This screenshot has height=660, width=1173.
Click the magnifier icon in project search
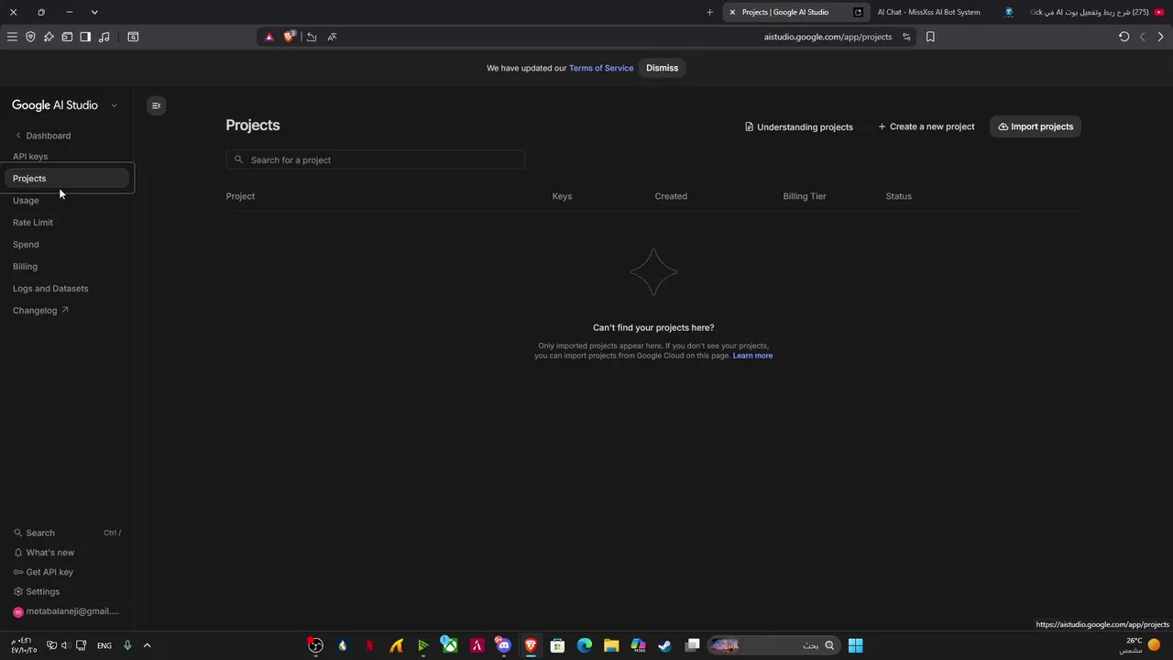tap(239, 159)
